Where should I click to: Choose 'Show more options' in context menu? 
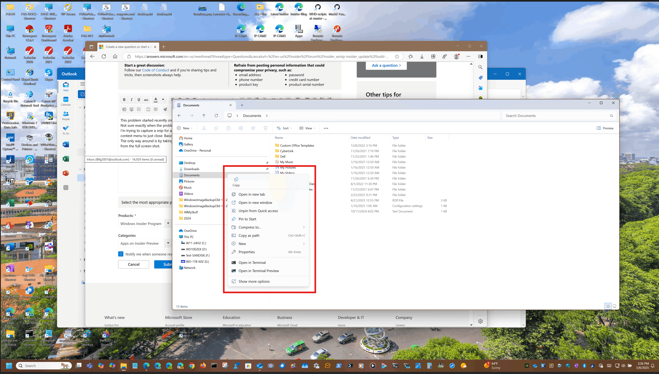[x=268, y=281]
